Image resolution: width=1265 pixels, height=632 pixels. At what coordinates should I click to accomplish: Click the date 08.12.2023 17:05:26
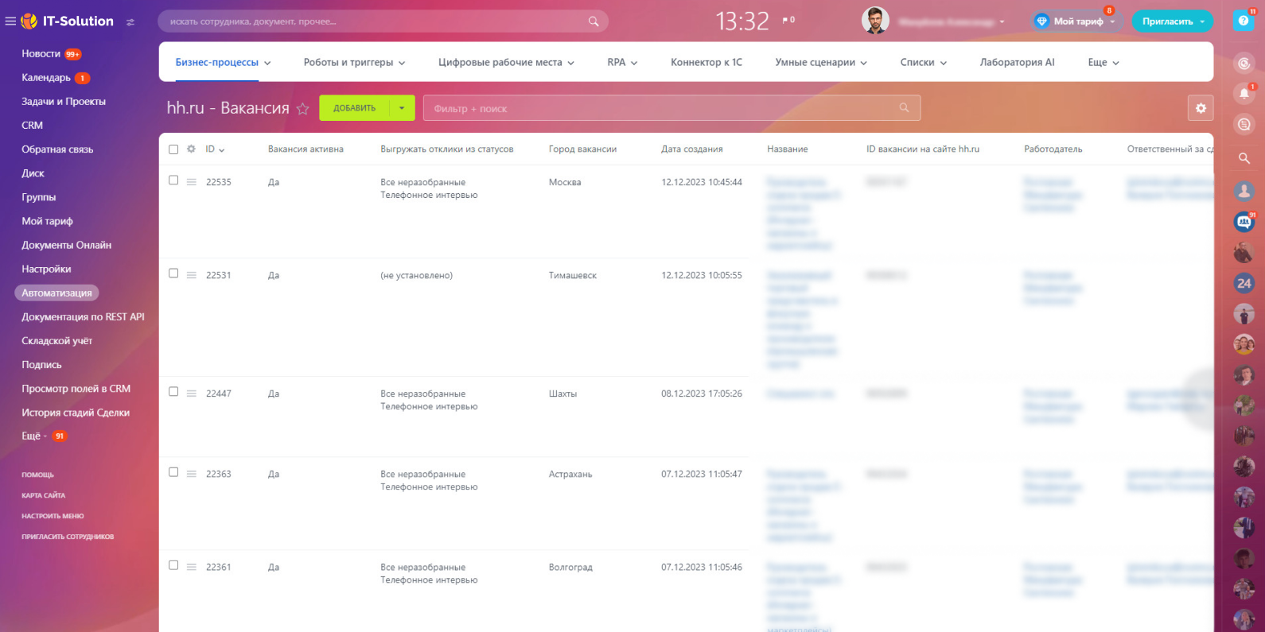[x=702, y=394]
